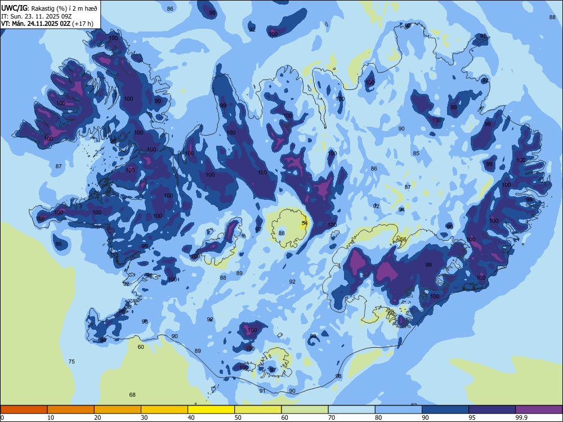Click the map value "56" near the large glacier
The width and height of the screenshot is (563, 422).
click(403, 239)
